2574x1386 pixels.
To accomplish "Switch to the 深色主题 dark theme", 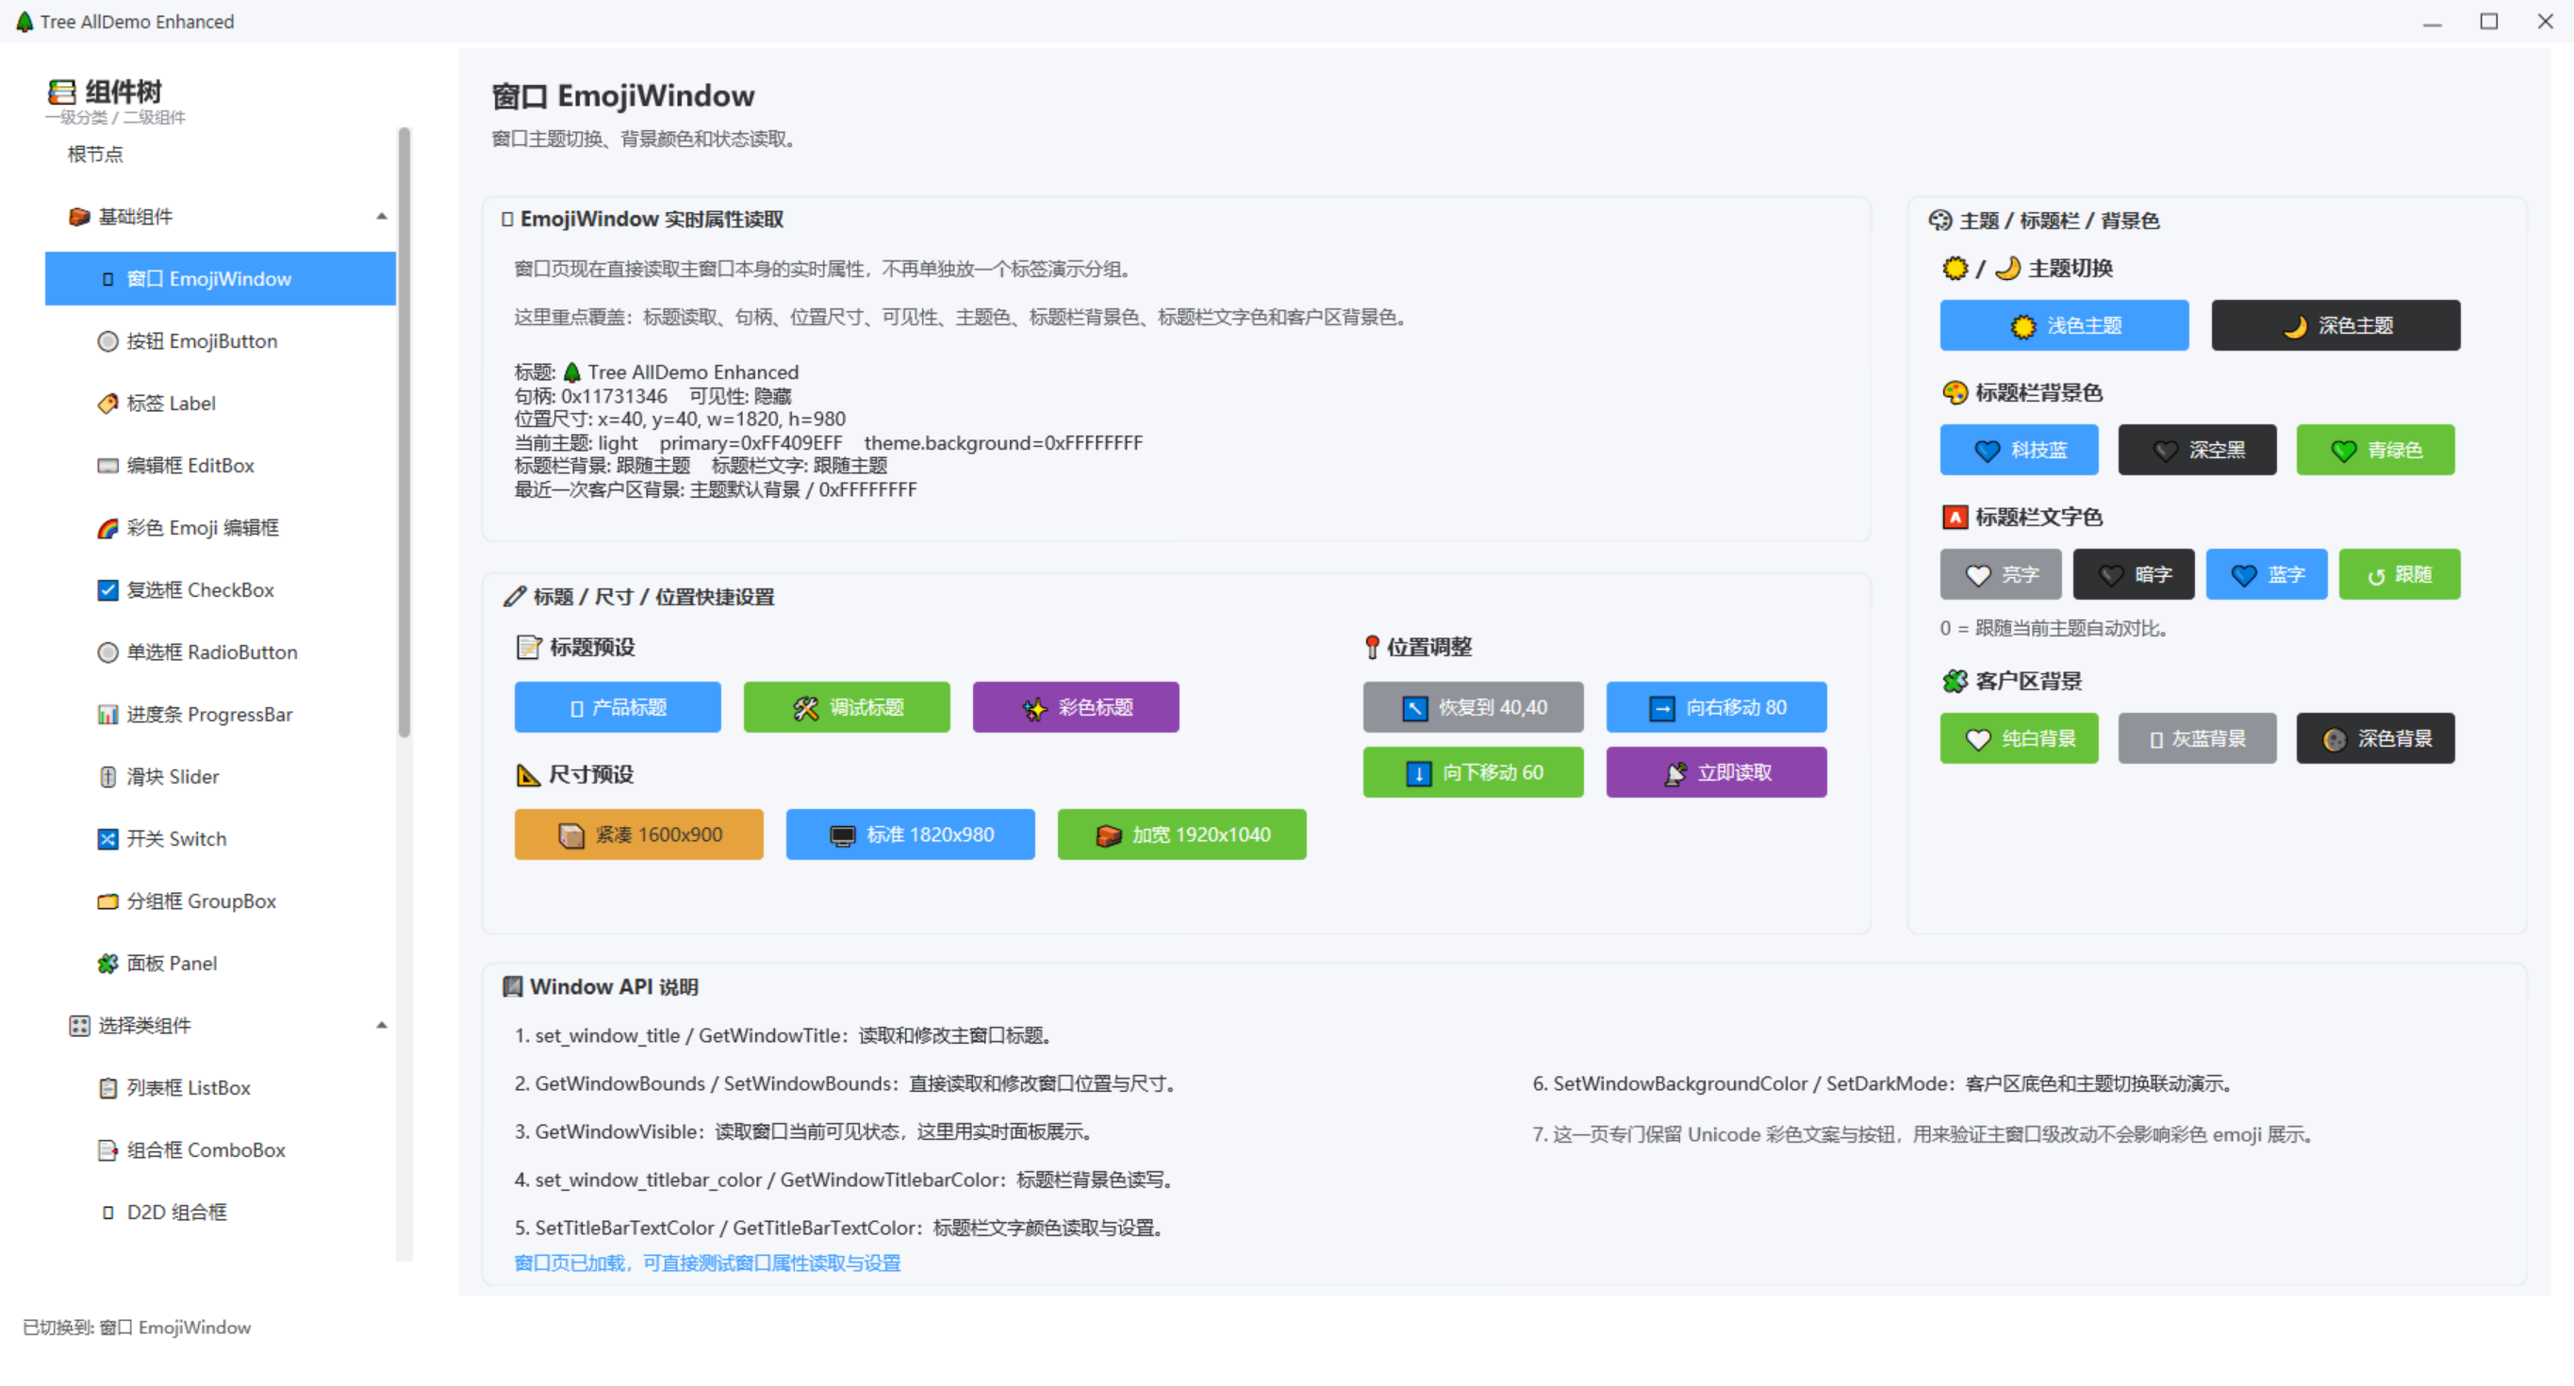I will pos(2335,326).
